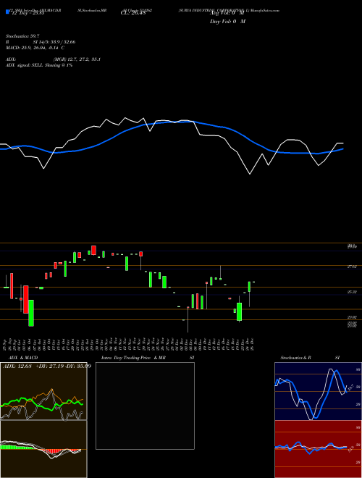Viewport: 362px width, 478px height.
Task: Click the blue 12 Day SMA legend square
Action: point(7,12)
